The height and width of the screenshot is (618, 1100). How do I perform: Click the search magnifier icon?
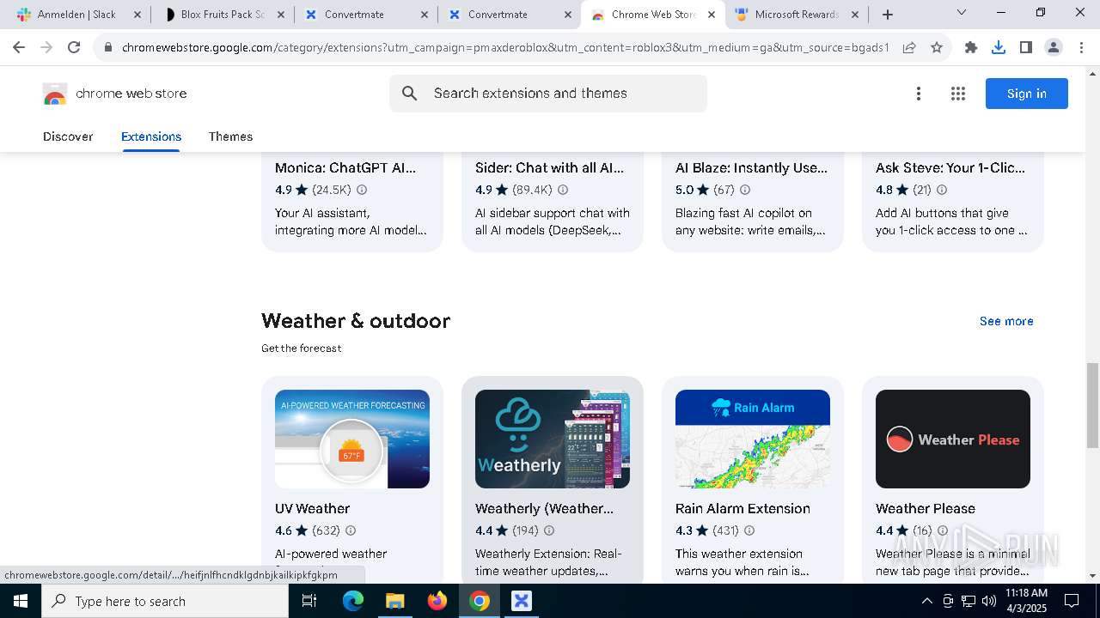click(410, 94)
